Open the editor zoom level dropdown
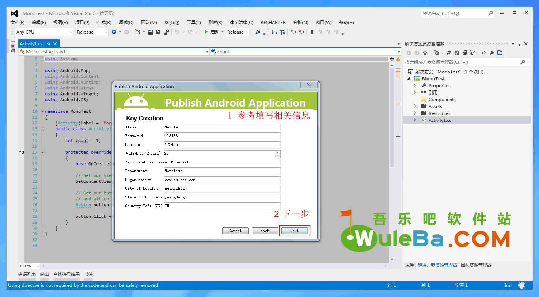 (38, 266)
